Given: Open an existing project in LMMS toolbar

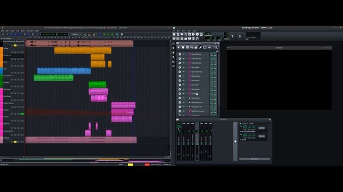Looking at the screenshot, I should (182, 34).
